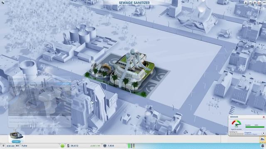Click the population count 7,834
The height and width of the screenshot is (149, 266).
[111, 146]
